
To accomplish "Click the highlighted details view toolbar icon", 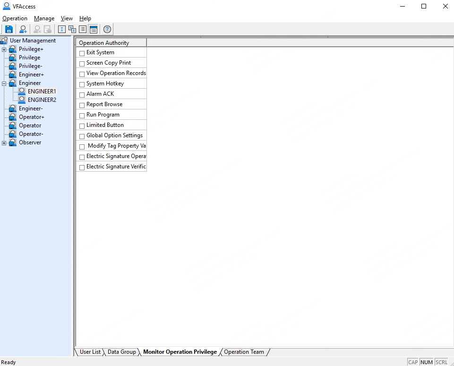I will [x=93, y=29].
